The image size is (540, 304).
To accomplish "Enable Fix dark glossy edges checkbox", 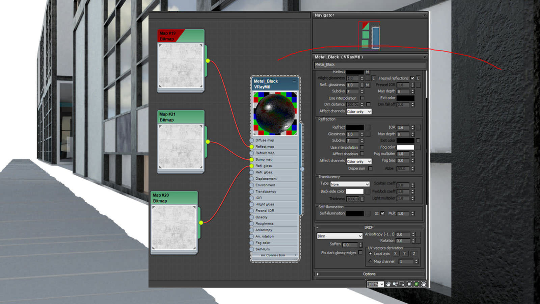I will (x=360, y=253).
